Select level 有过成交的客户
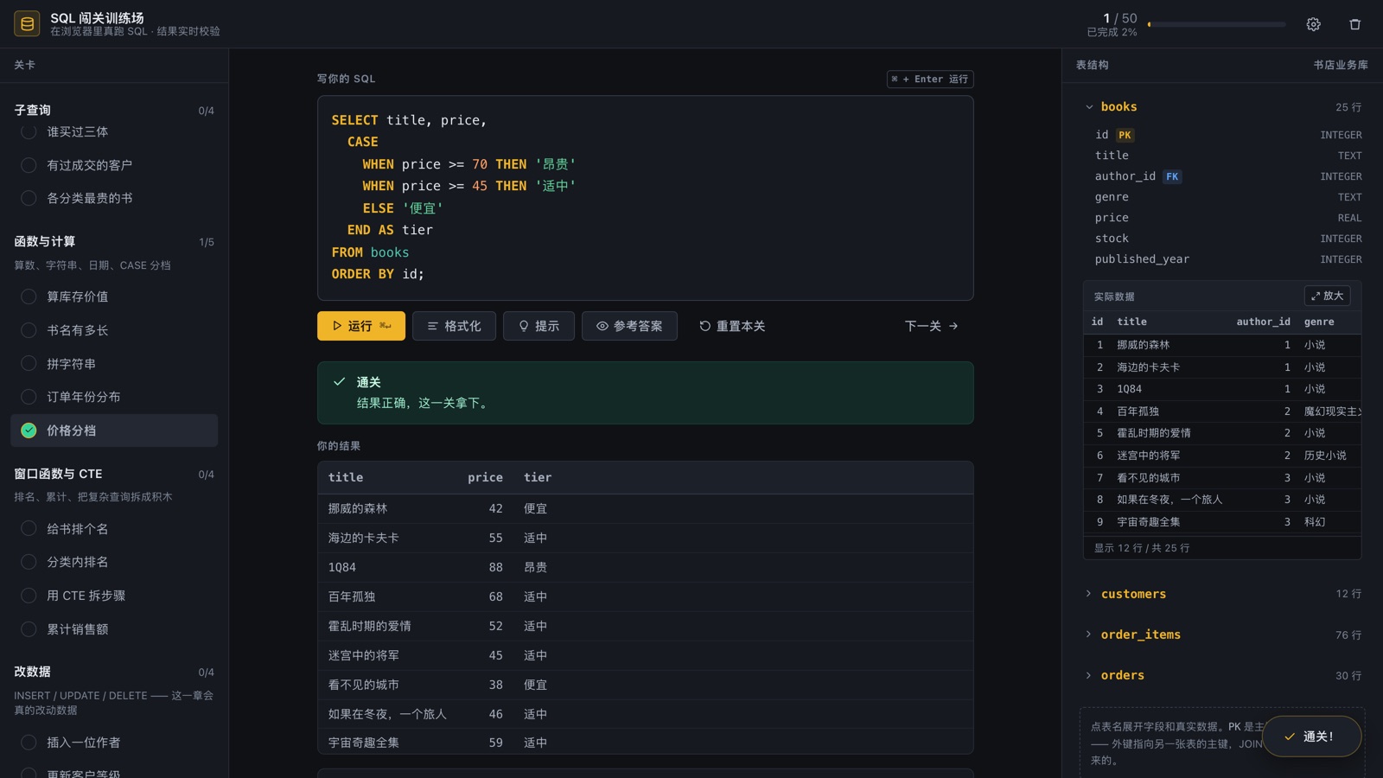 click(114, 165)
